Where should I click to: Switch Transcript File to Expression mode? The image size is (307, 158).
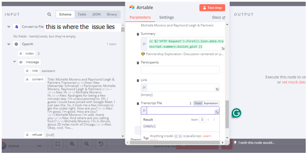211,103
